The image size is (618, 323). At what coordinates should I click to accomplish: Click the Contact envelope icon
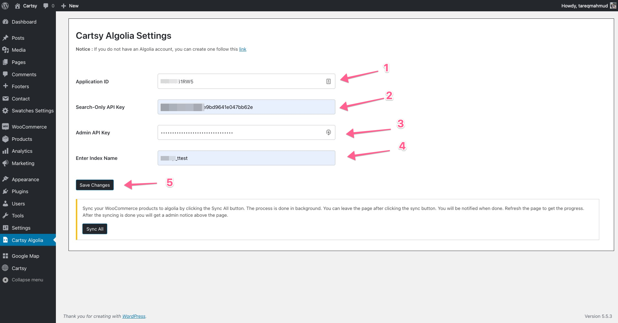coord(5,99)
